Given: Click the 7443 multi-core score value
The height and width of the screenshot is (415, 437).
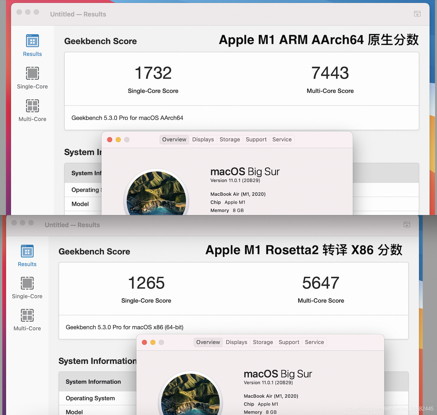Looking at the screenshot, I should coord(330,73).
